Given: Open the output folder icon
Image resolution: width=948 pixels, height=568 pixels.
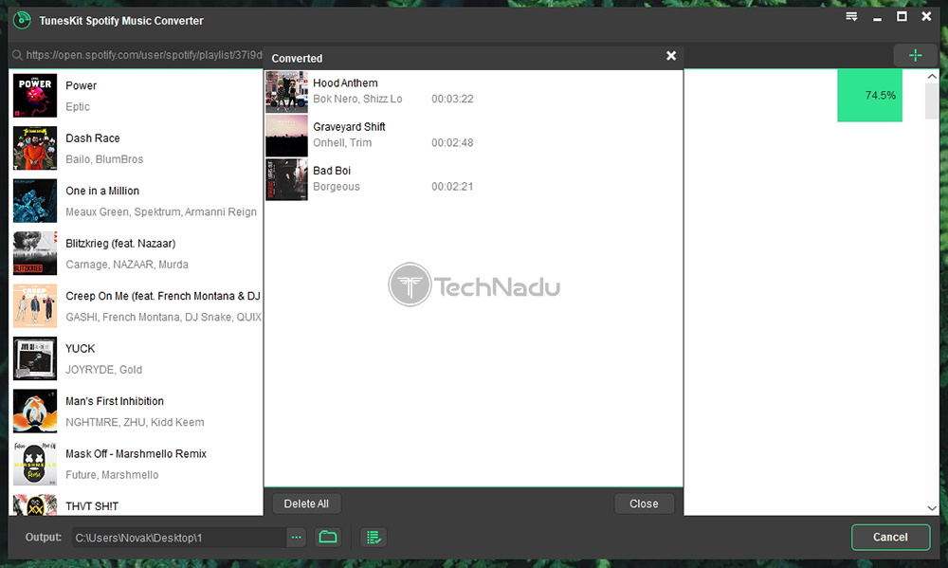Looking at the screenshot, I should pyautogui.click(x=328, y=537).
